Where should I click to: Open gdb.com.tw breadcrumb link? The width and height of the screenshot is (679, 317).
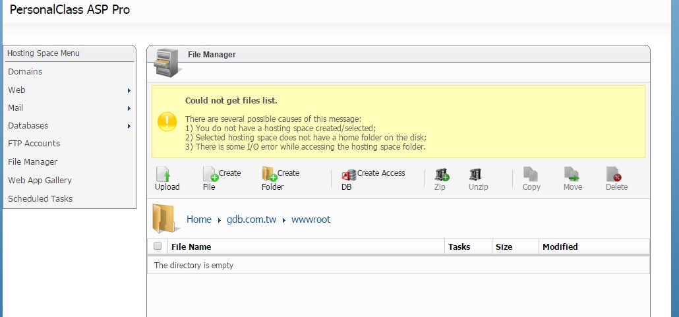click(x=252, y=219)
